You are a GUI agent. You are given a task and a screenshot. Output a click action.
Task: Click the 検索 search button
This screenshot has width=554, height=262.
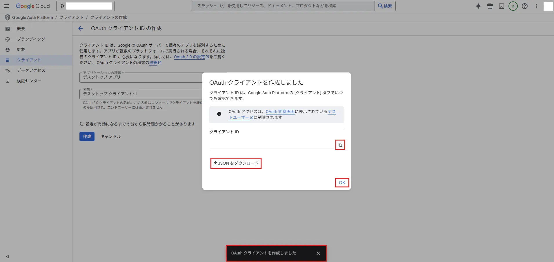click(x=385, y=6)
